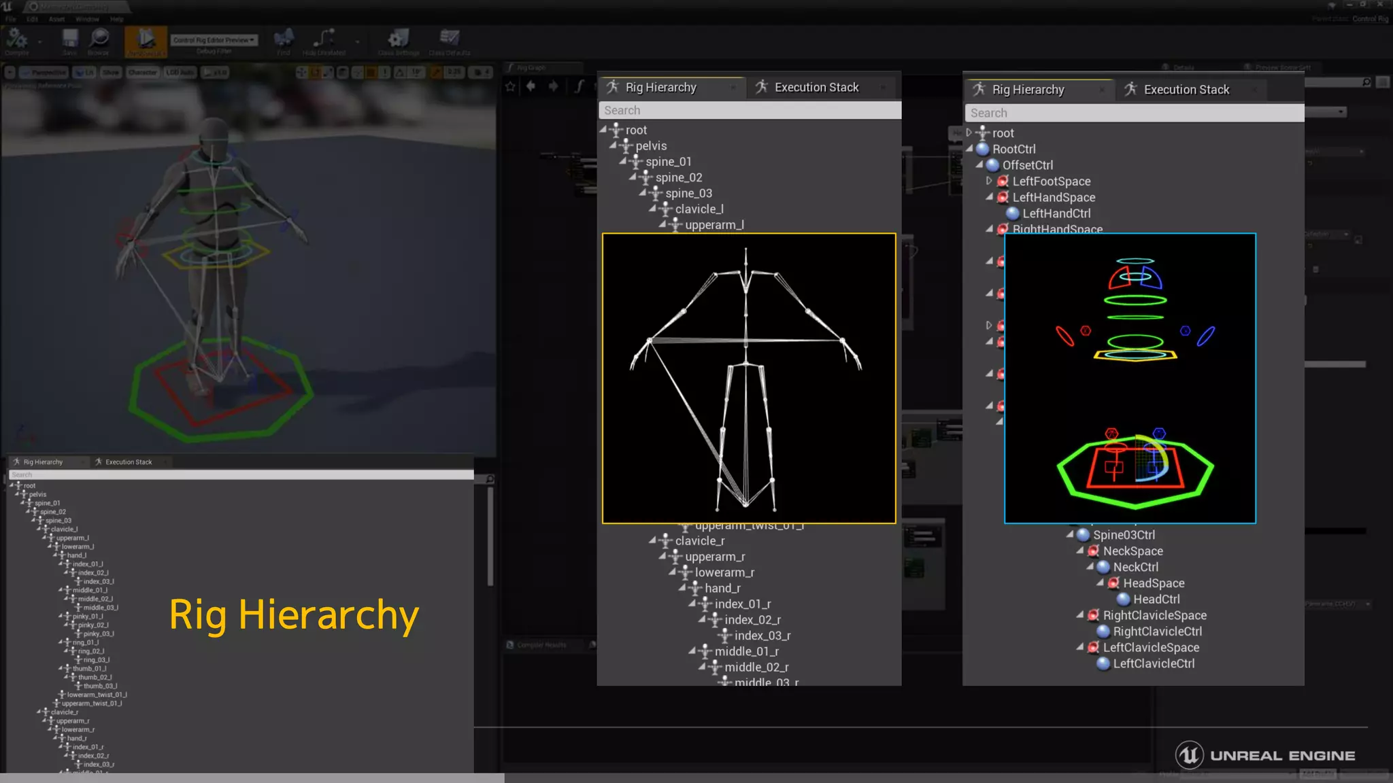Image resolution: width=1393 pixels, height=783 pixels.
Task: Open the Asset menu
Action: coord(57,19)
